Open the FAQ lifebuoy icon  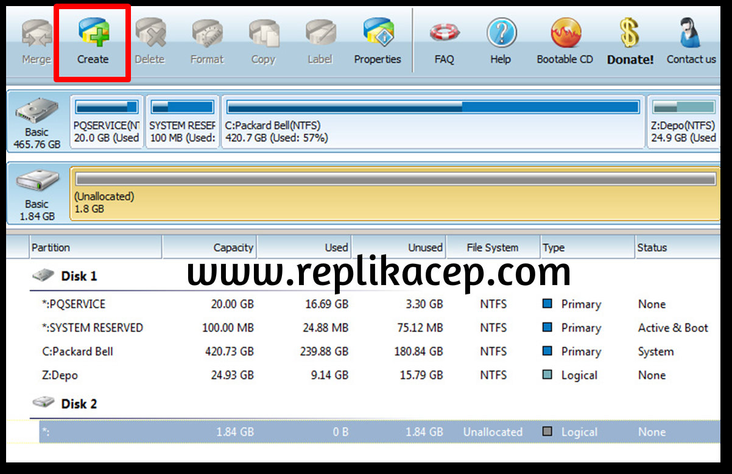point(444,40)
